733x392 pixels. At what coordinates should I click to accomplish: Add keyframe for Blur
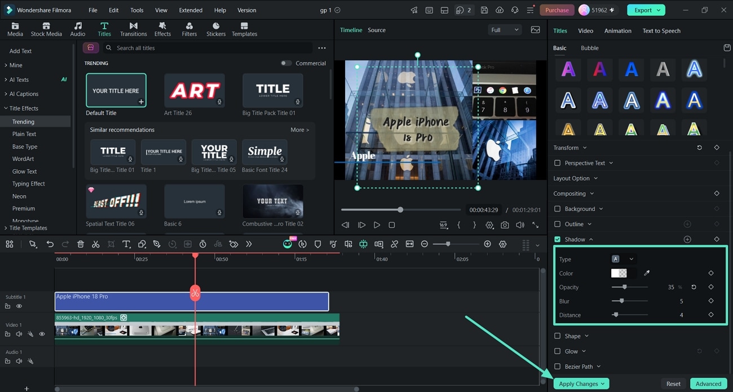coord(711,301)
